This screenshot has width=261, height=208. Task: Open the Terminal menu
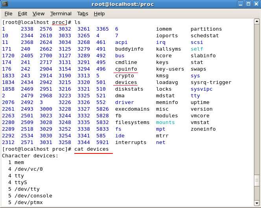61,14
